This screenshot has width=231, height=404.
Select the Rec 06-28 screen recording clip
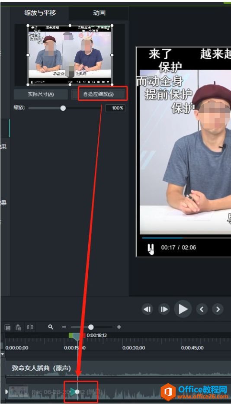click(x=118, y=391)
